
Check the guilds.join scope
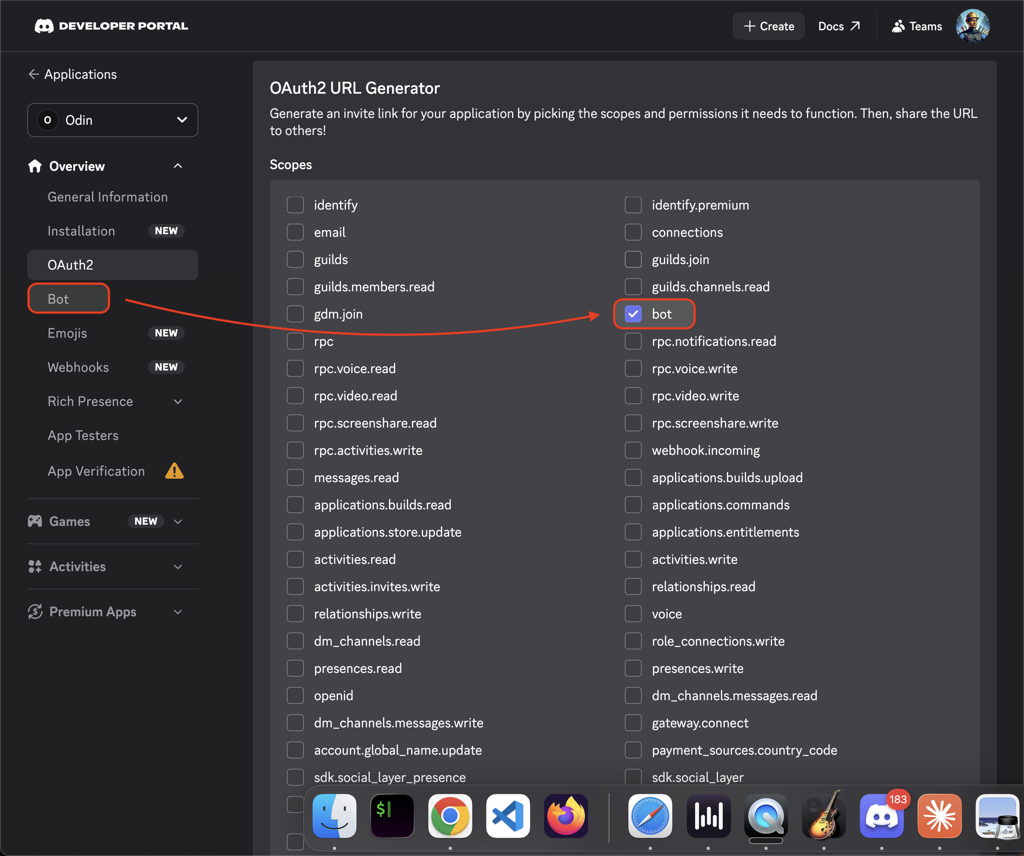tap(633, 260)
